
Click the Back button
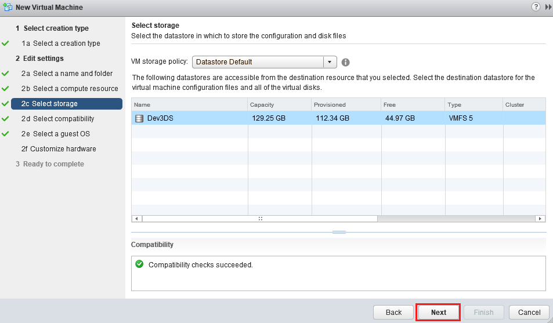pyautogui.click(x=393, y=313)
